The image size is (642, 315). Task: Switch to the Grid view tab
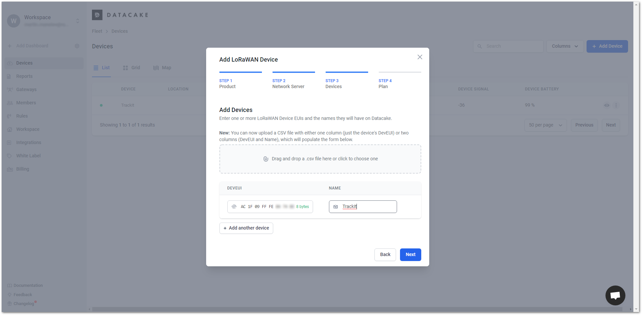click(131, 68)
